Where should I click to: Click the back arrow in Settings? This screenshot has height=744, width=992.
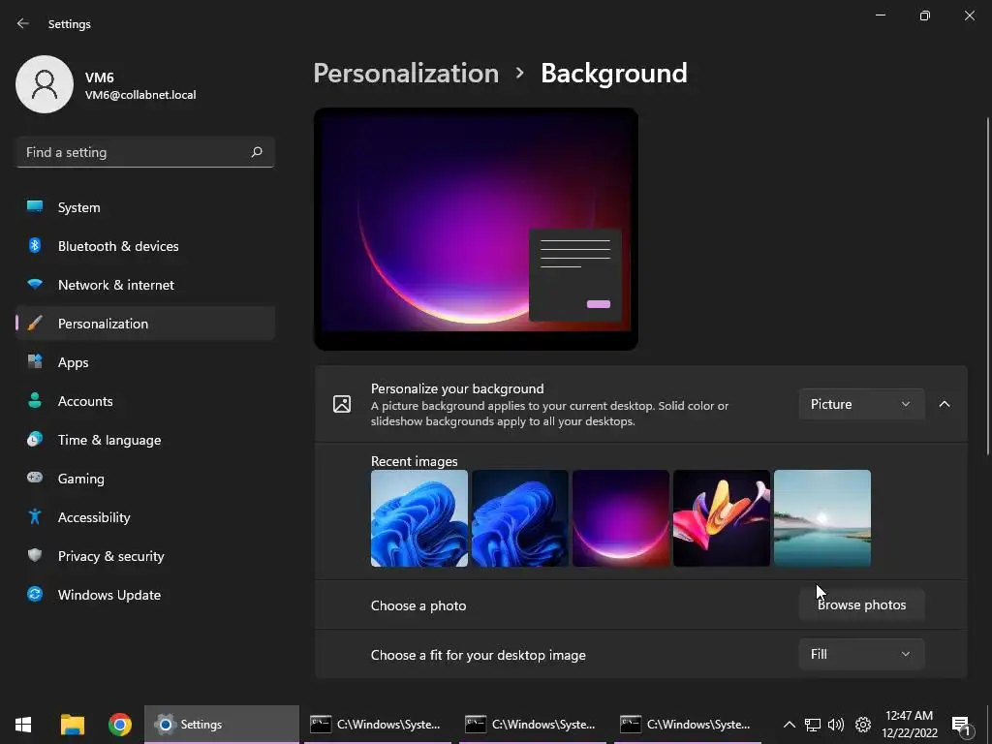(23, 23)
